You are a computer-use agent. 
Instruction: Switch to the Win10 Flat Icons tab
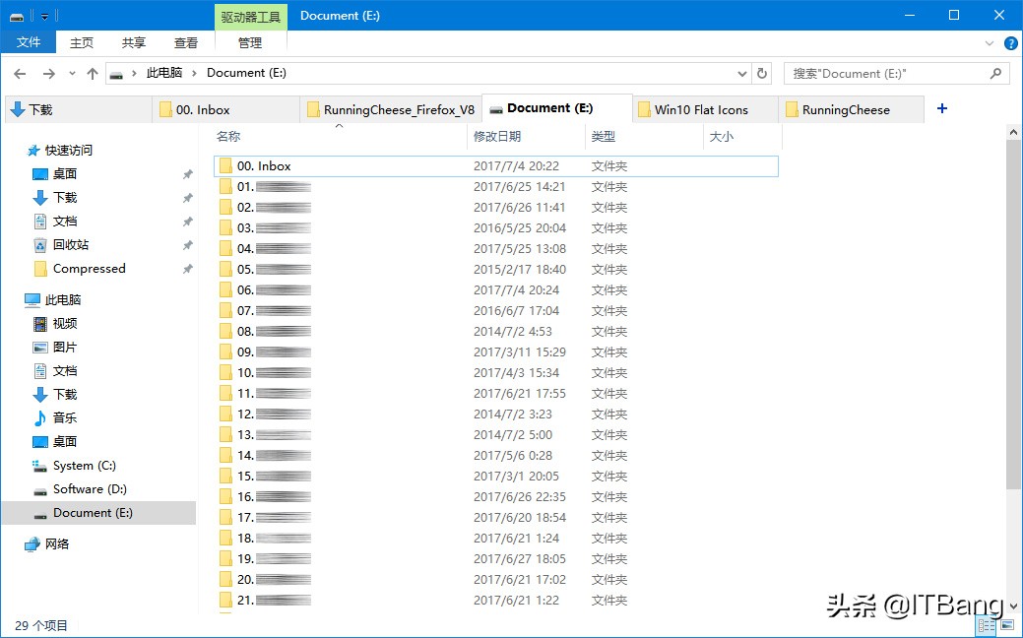pos(704,109)
